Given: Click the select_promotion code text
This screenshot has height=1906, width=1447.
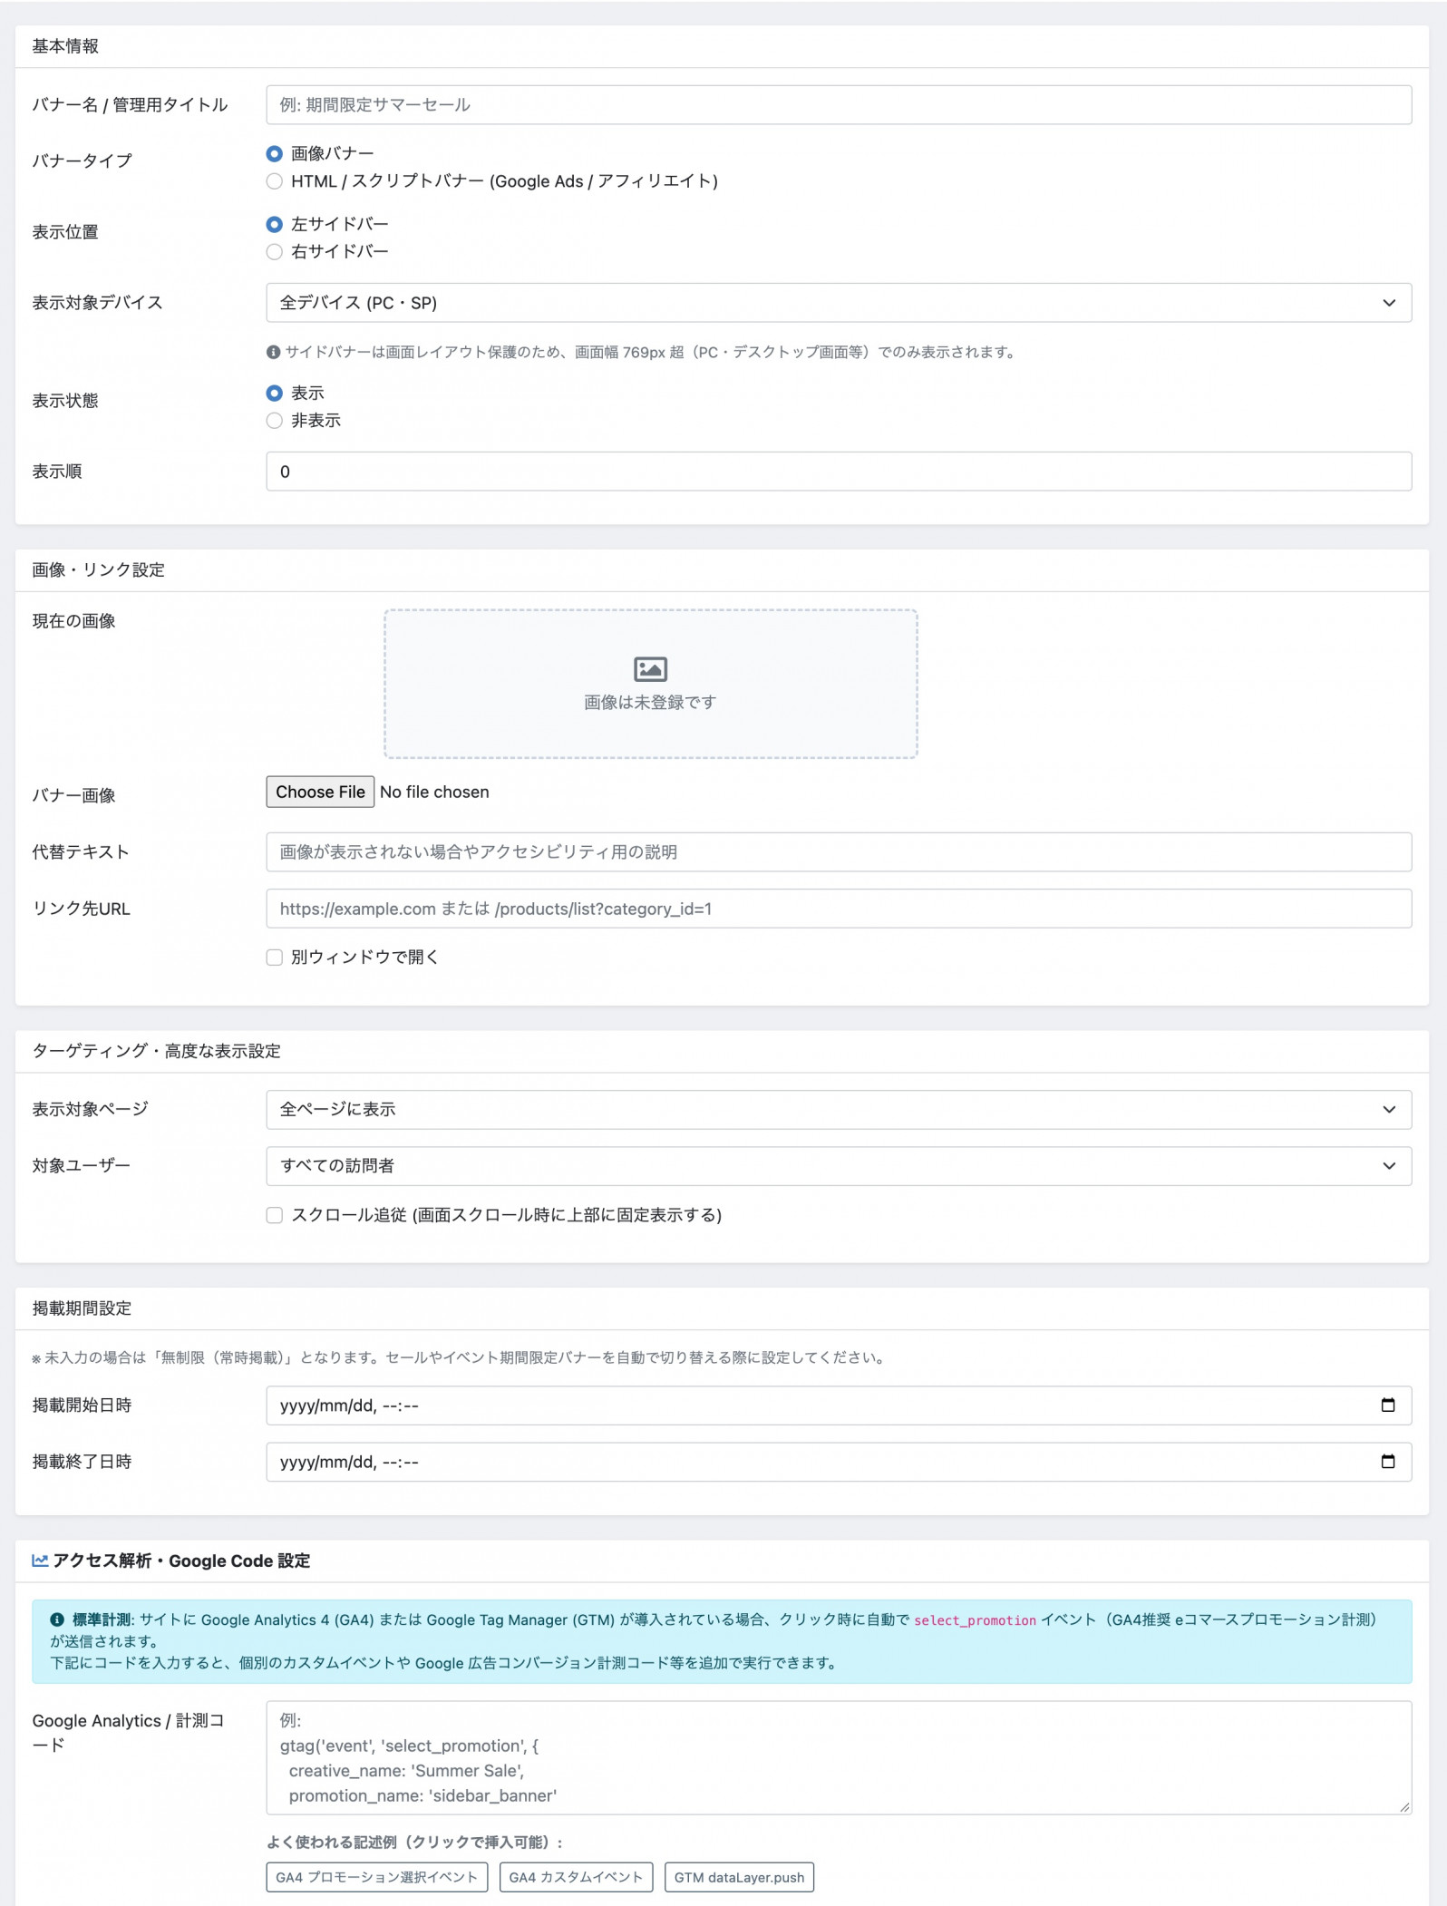Looking at the screenshot, I should 975,1620.
